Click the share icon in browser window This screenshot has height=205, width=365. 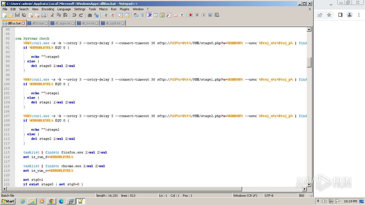point(320,15)
